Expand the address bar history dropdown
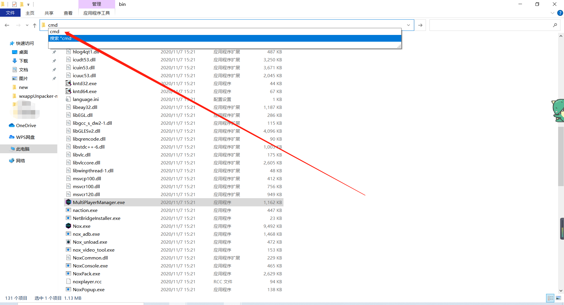564x305 pixels. tap(408, 25)
